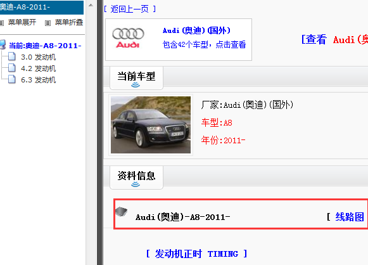368x265 pixels.
Task: Click the gray chip icon beside Audi(奥迪)-A8-2011-
Action: tap(122, 212)
